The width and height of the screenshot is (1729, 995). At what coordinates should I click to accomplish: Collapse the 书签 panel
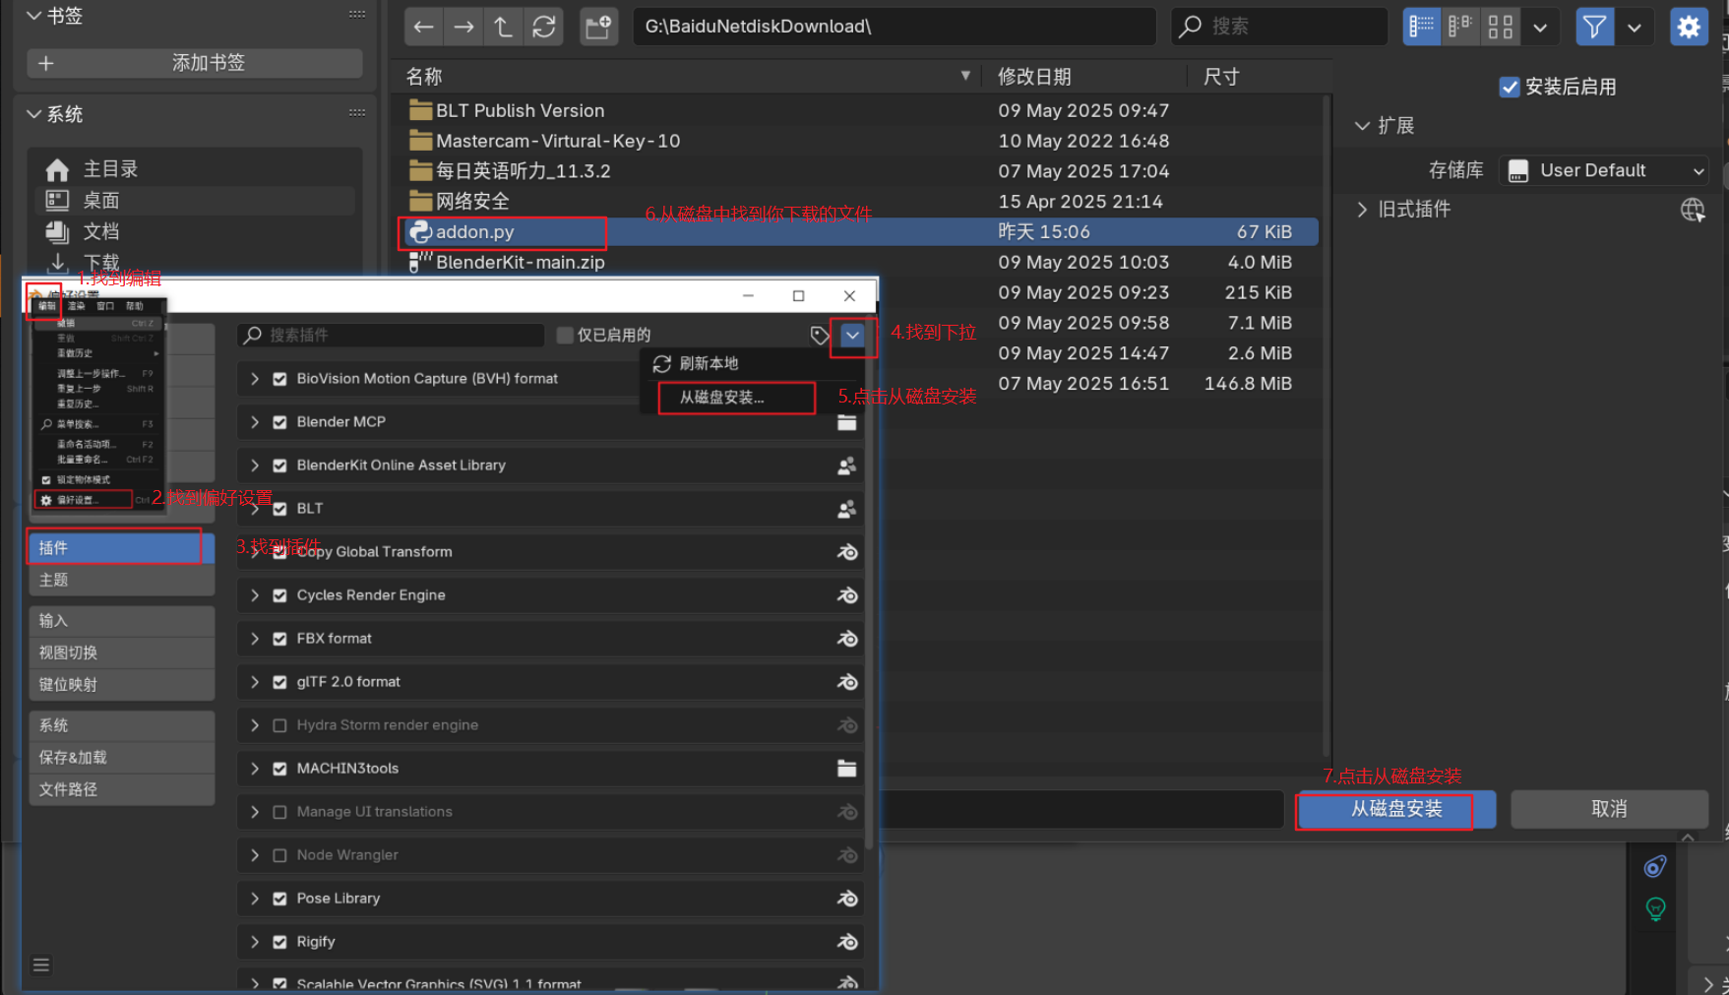(x=33, y=16)
